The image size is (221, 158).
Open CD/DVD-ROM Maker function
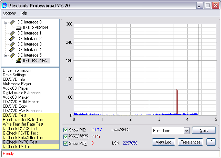(x=21, y=102)
